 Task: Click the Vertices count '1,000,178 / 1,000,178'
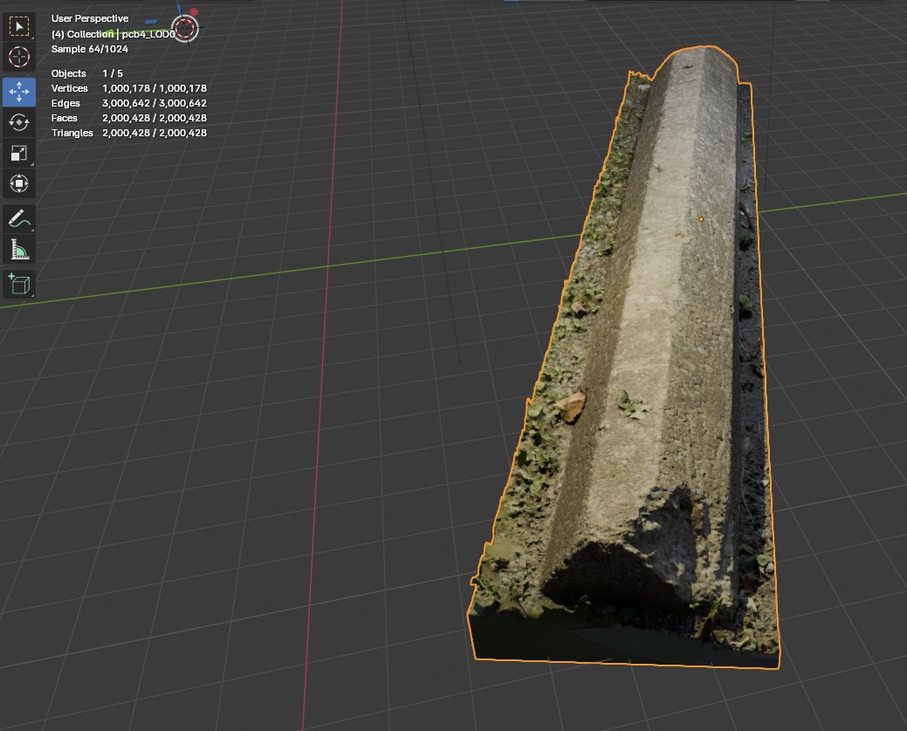[x=155, y=88]
